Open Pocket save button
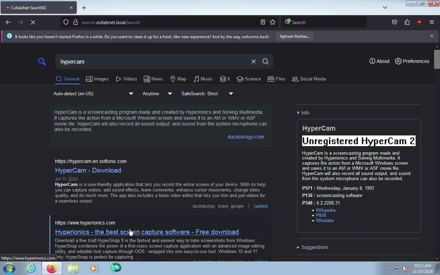 (395, 22)
